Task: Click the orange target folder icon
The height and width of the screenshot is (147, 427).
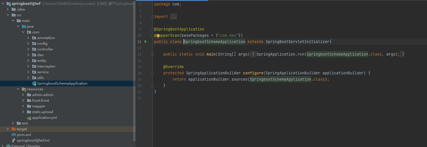Action: (14, 129)
